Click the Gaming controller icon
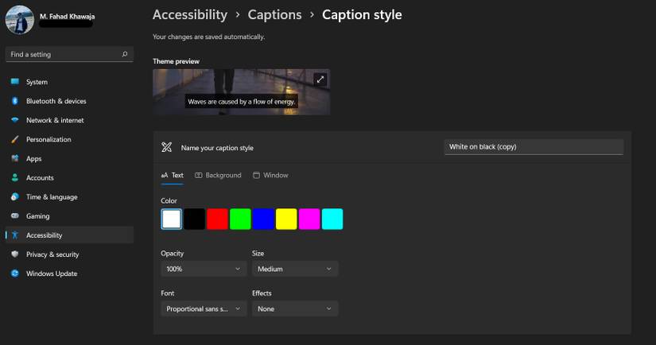 click(x=15, y=215)
